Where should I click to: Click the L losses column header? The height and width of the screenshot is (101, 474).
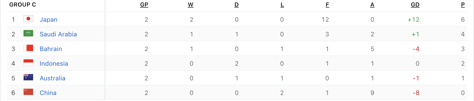click(x=282, y=5)
